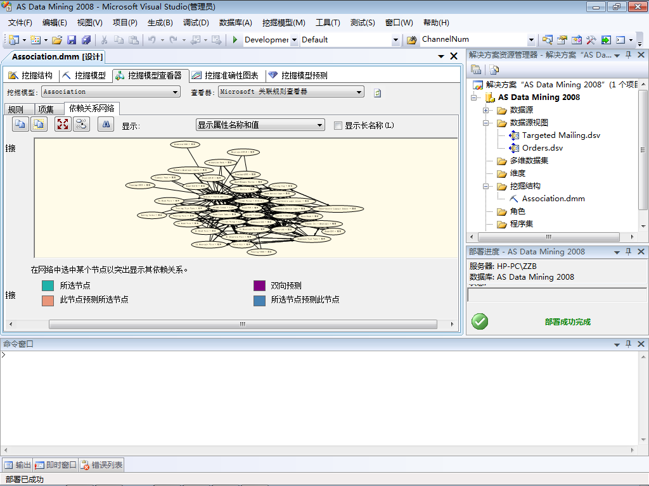The width and height of the screenshot is (649, 486).
Task: Click the New Project toolbar icon
Action: pos(14,40)
